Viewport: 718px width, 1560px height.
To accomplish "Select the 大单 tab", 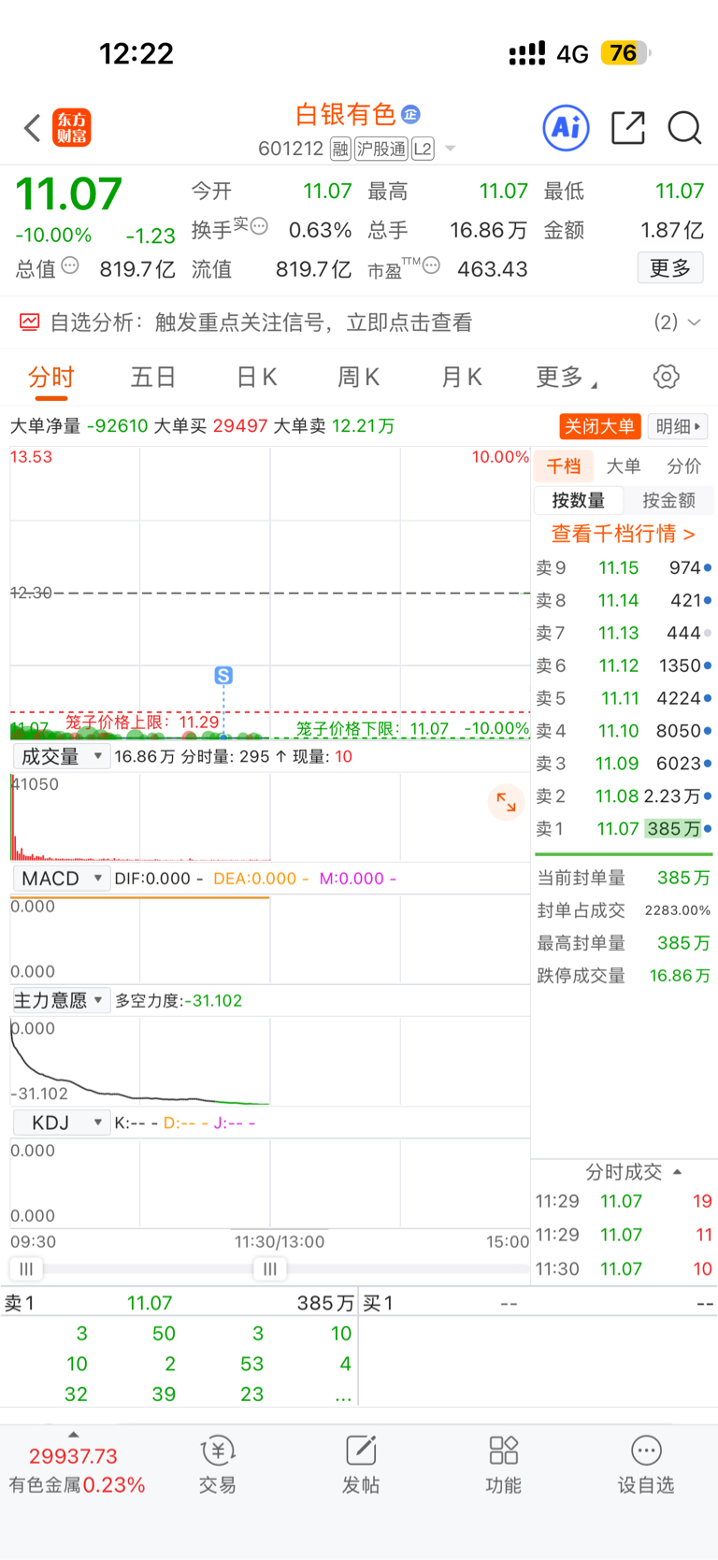I will pyautogui.click(x=624, y=466).
